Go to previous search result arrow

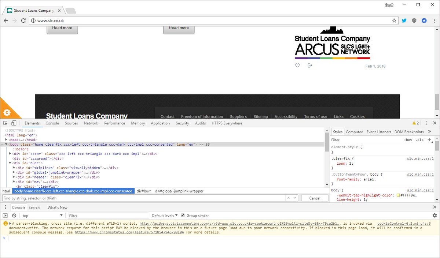(x=289, y=198)
